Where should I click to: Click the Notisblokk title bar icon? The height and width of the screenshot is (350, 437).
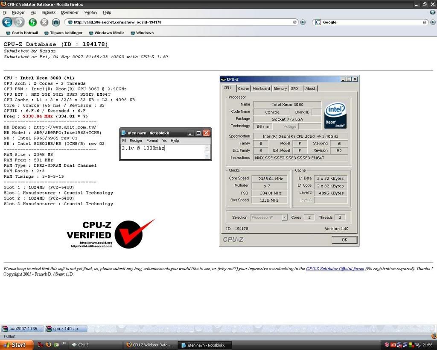124,133
